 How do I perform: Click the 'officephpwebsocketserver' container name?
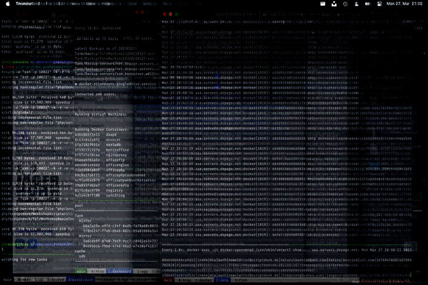(x=131, y=180)
